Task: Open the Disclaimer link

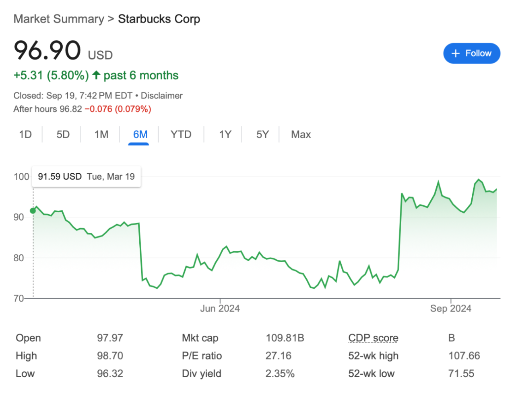Action: (162, 96)
